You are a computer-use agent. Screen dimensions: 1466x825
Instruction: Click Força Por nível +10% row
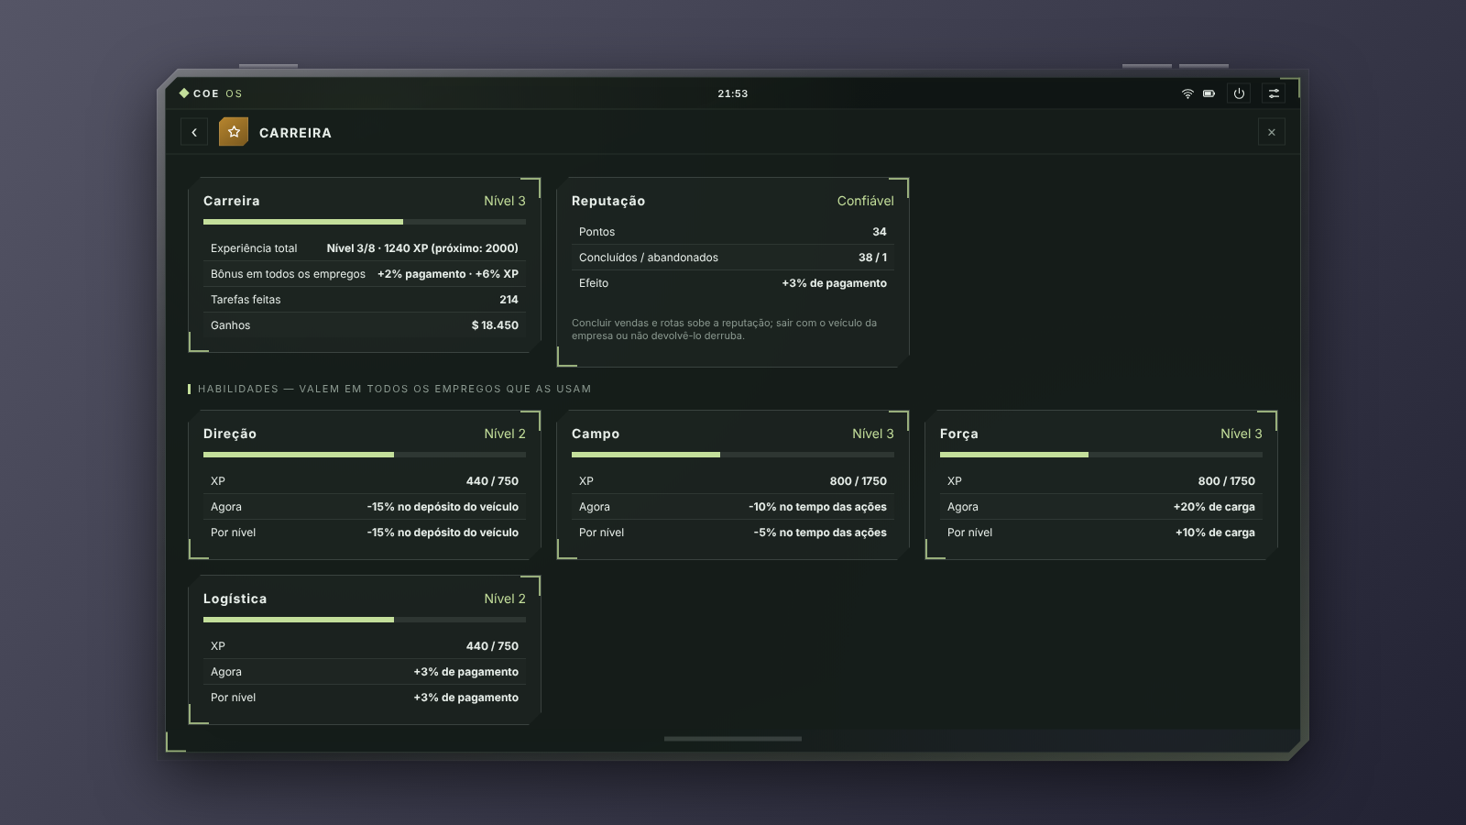tap(1101, 533)
